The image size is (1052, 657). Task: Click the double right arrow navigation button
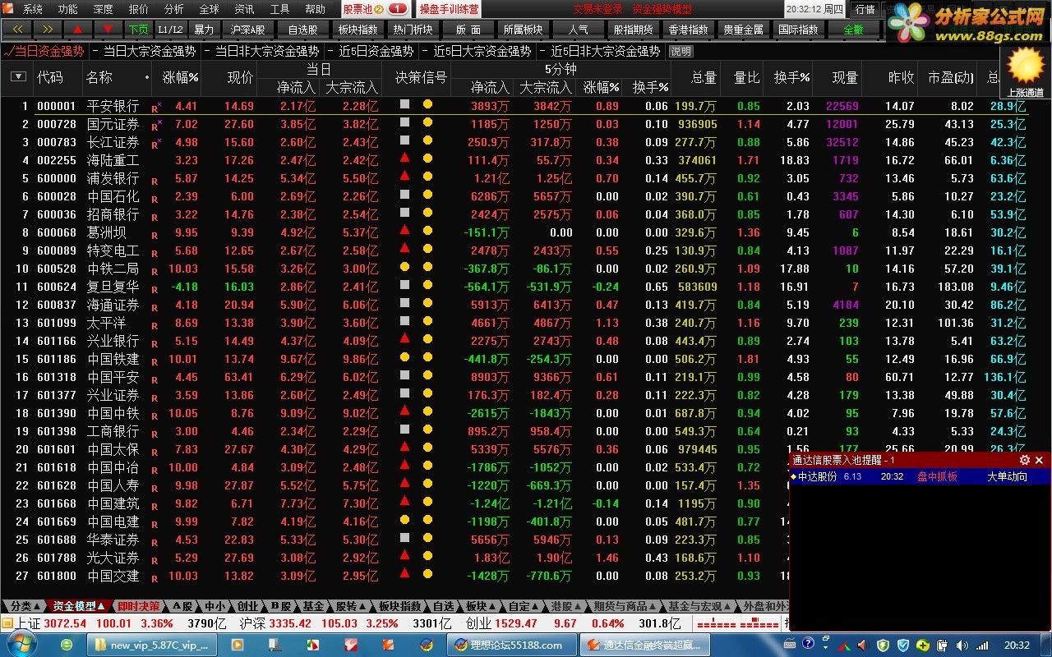47,29
